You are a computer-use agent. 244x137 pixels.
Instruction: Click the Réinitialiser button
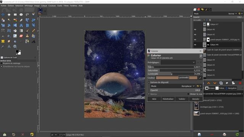168,99
